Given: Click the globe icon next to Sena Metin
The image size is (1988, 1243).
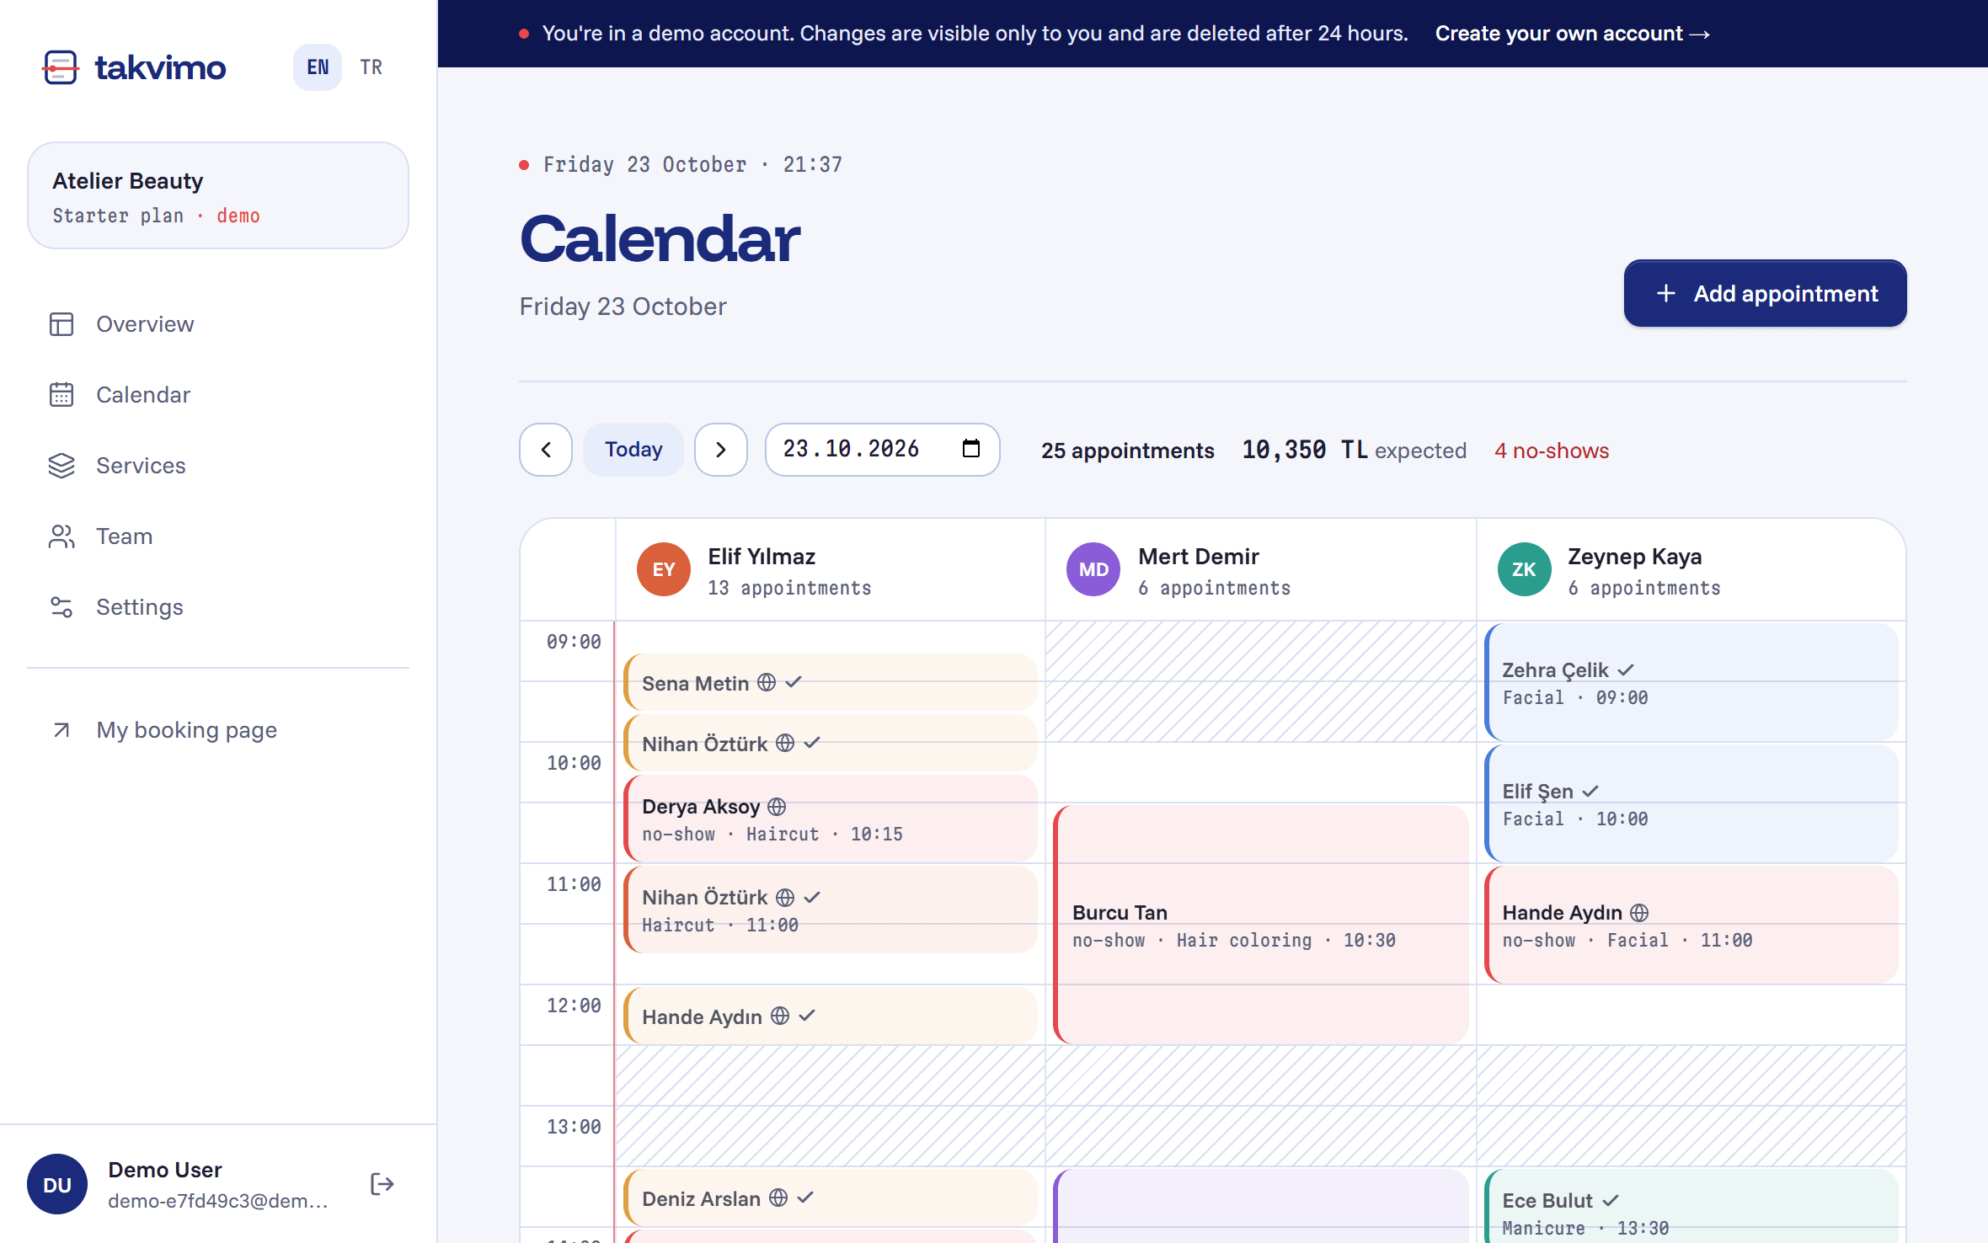Looking at the screenshot, I should pyautogui.click(x=767, y=682).
